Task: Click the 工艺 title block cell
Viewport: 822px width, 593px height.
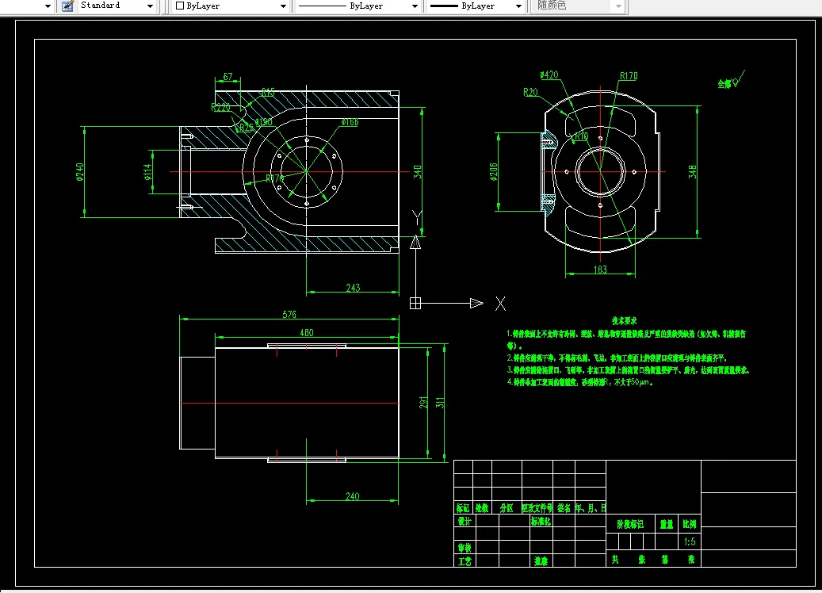Action: pyautogui.click(x=465, y=561)
